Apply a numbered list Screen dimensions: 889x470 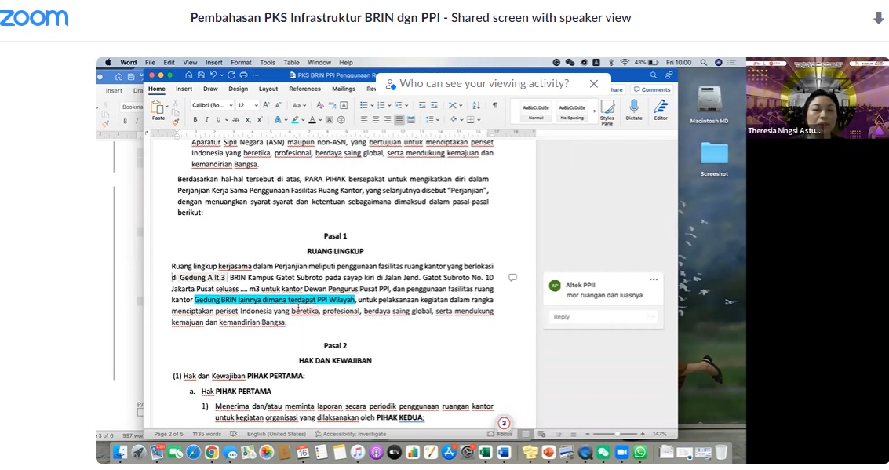381,105
